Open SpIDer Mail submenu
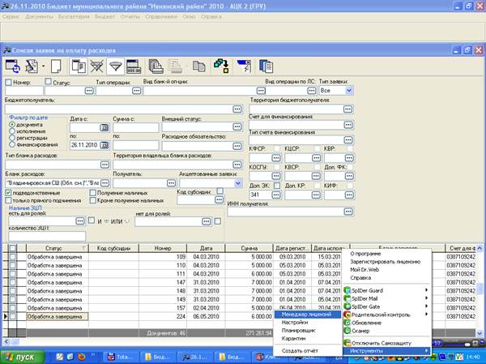The width and height of the screenshot is (486, 364). [x=387, y=298]
